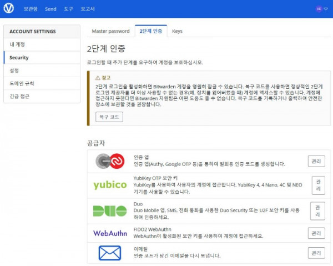333x266 pixels.
Task: Open the 보고서 menu
Action: (88, 9)
